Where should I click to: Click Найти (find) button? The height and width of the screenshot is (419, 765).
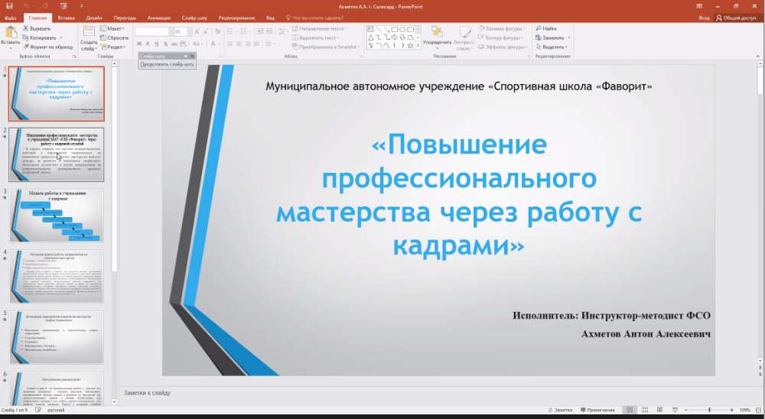(546, 28)
